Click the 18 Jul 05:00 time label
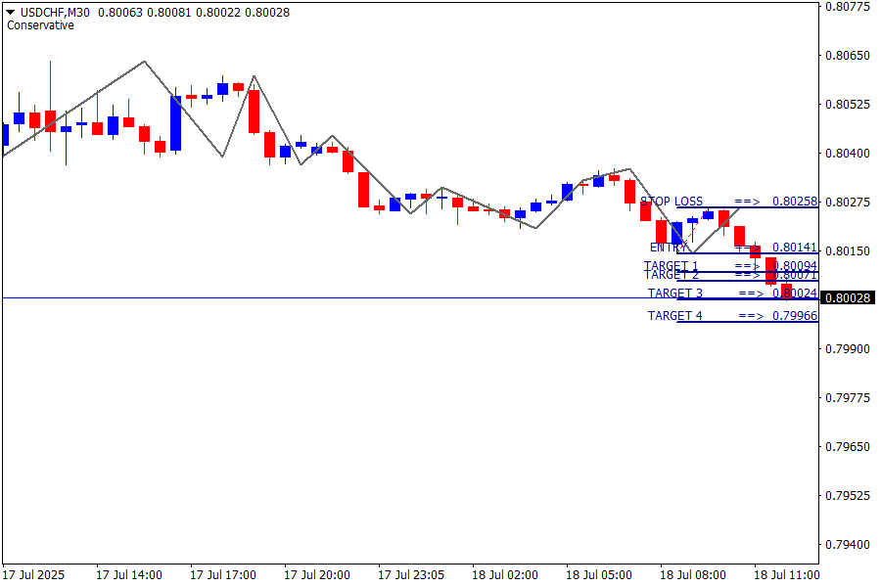The width and height of the screenshot is (881, 587). [599, 575]
